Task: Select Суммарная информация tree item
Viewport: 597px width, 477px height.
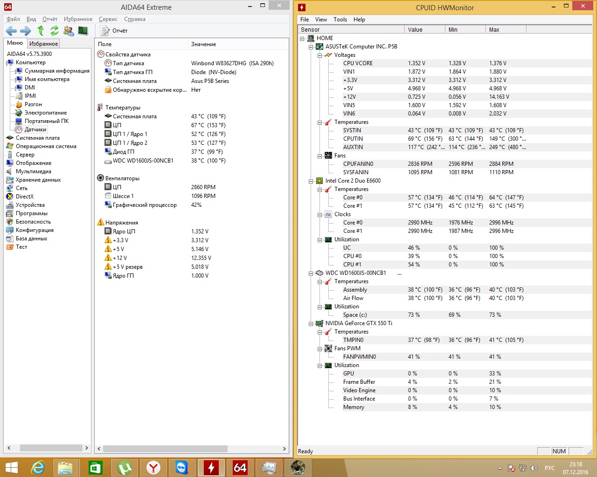Action: 57,71
